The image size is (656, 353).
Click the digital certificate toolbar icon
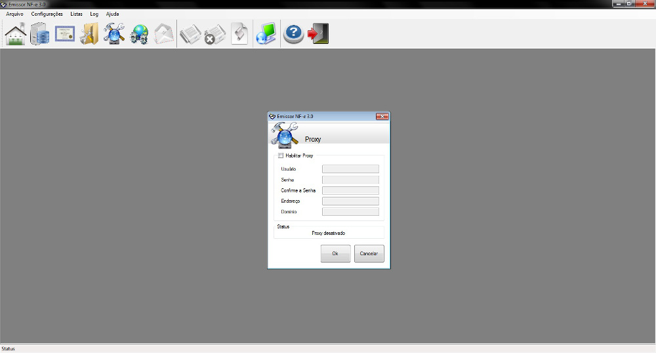tap(65, 33)
